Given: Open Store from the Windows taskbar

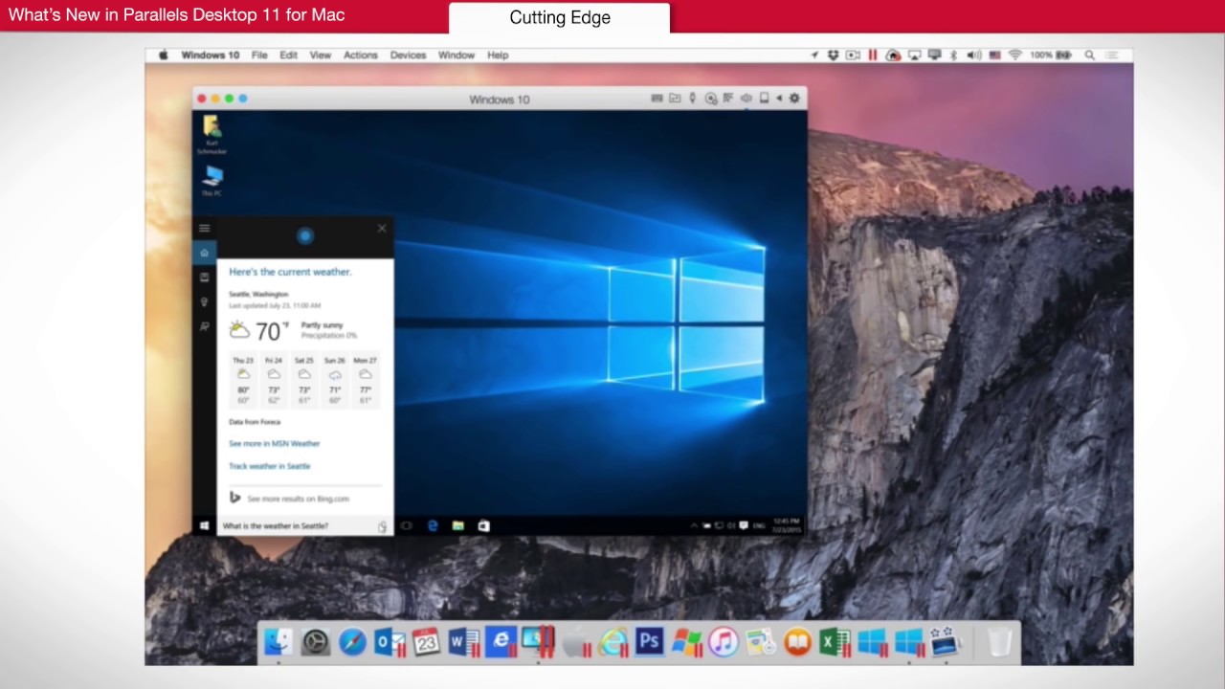Looking at the screenshot, I should pyautogui.click(x=483, y=526).
